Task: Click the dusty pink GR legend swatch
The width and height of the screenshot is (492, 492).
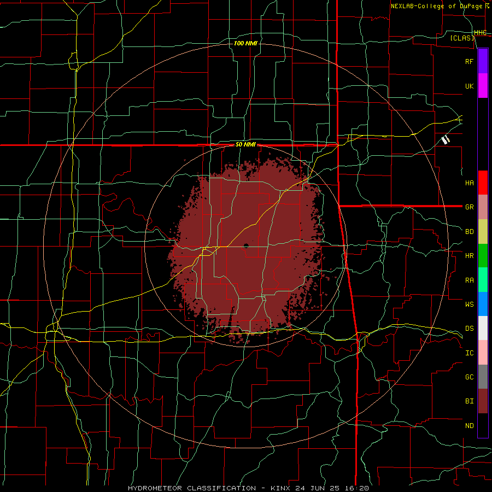Action: click(x=483, y=207)
